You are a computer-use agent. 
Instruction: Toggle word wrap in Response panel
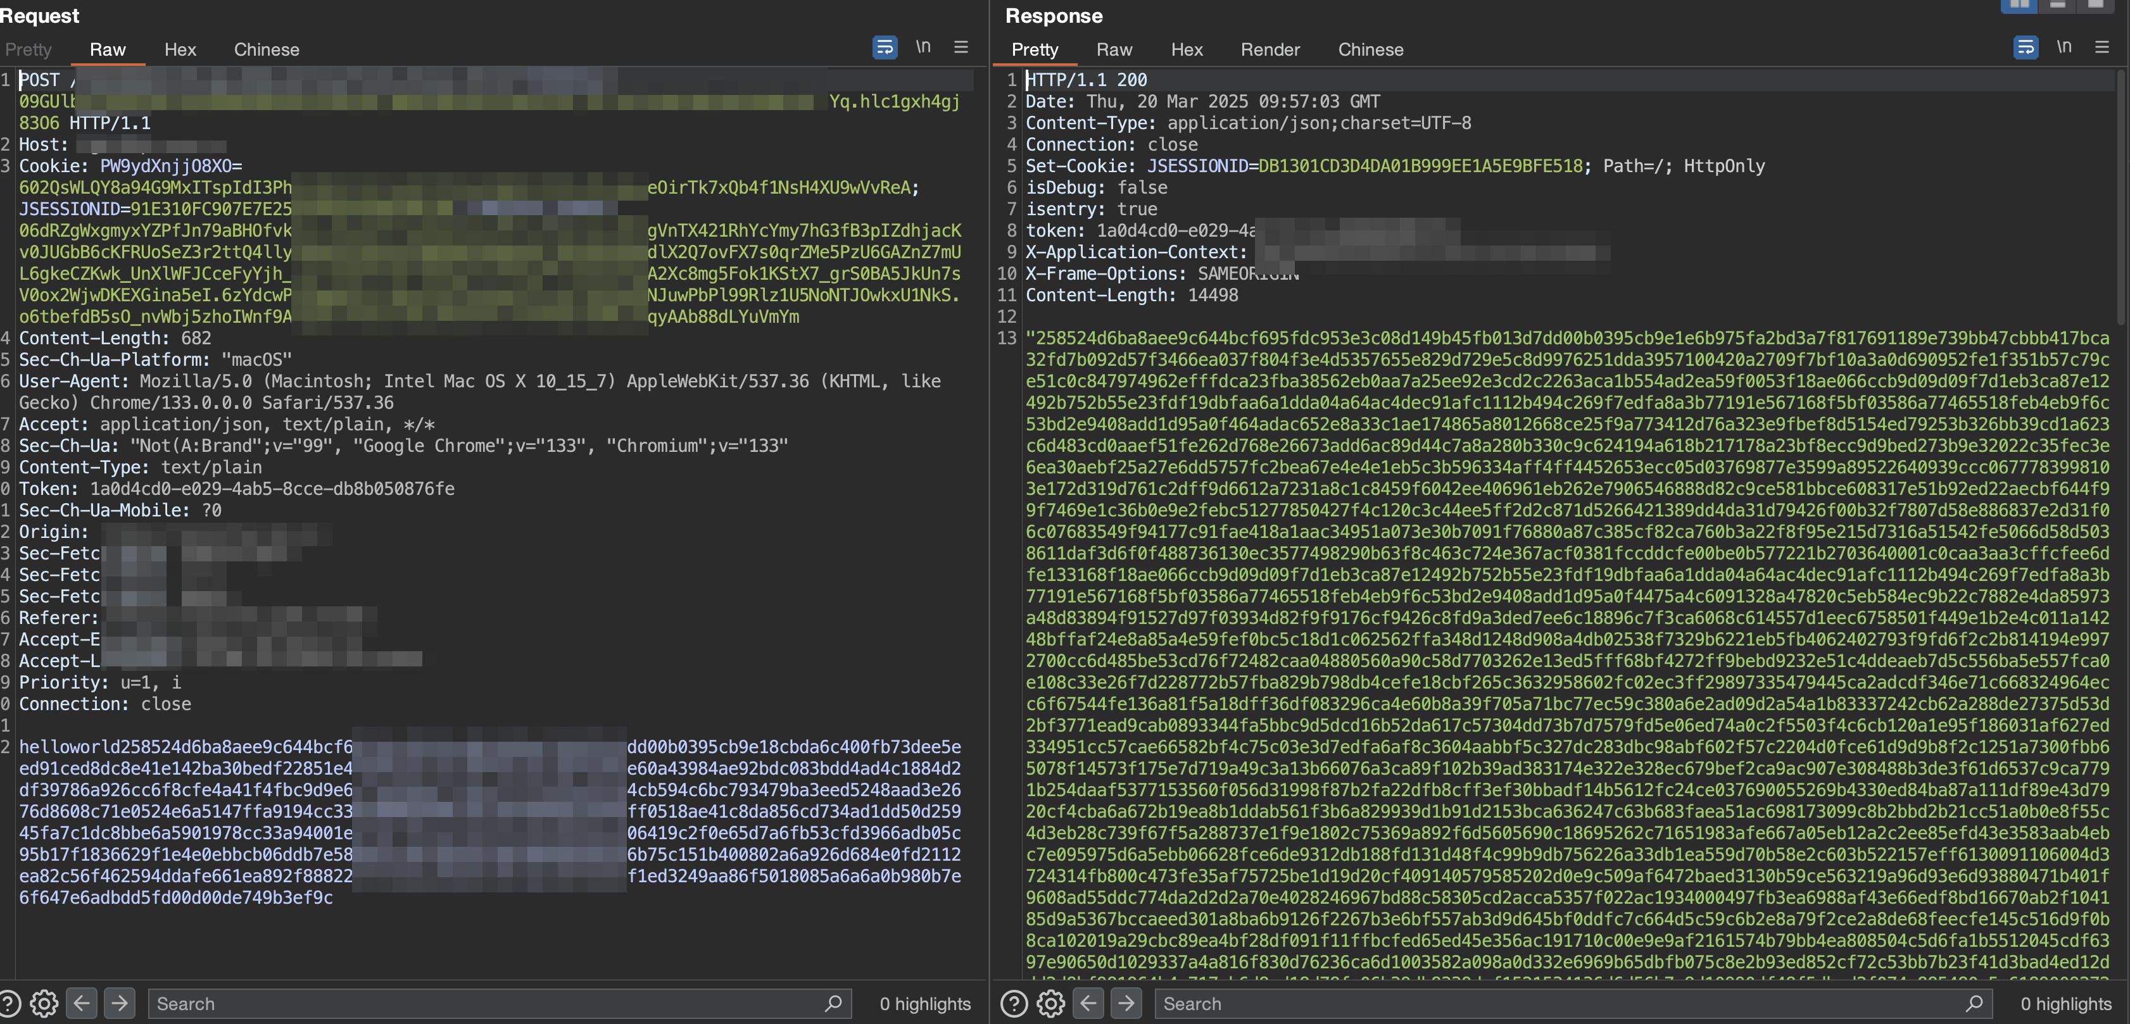tap(2025, 47)
